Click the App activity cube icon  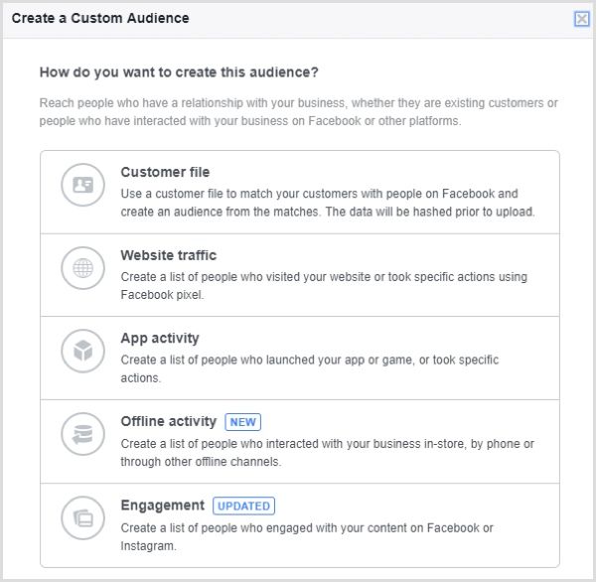pos(82,351)
